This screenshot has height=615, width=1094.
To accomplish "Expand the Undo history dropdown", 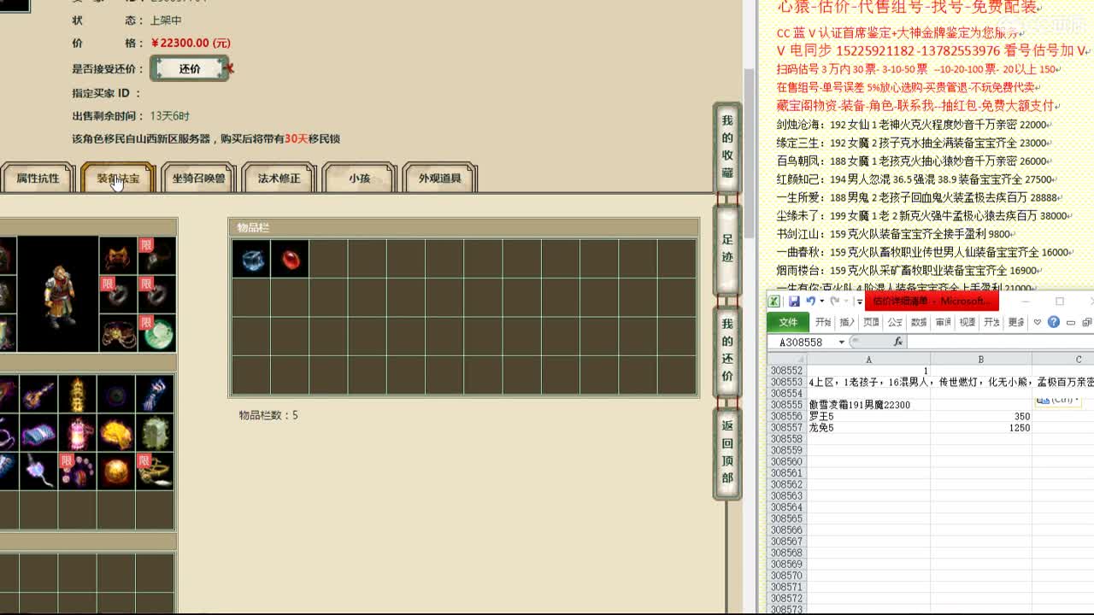I will coord(821,301).
